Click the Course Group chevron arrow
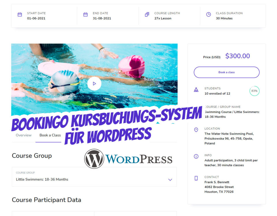 click(170, 180)
